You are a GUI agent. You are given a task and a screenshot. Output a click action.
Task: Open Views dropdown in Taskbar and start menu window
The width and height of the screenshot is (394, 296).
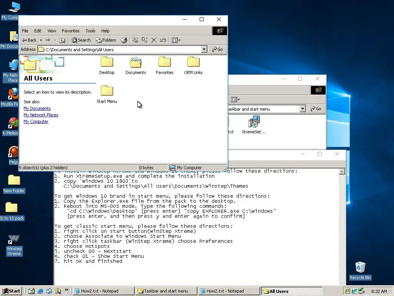pos(235,100)
